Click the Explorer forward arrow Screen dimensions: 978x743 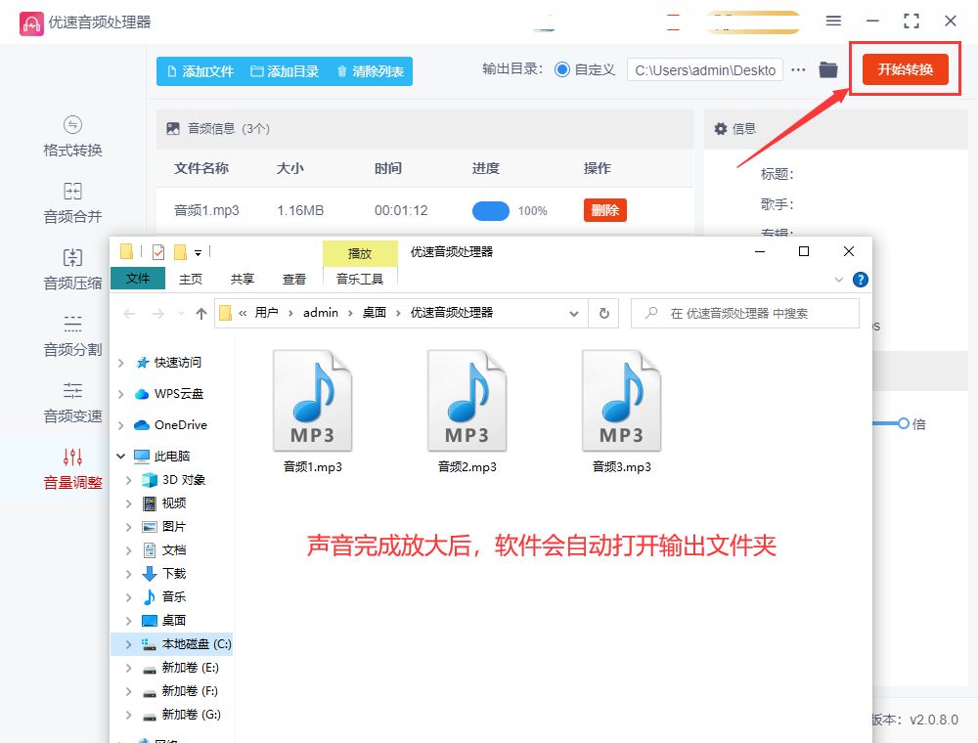[158, 314]
